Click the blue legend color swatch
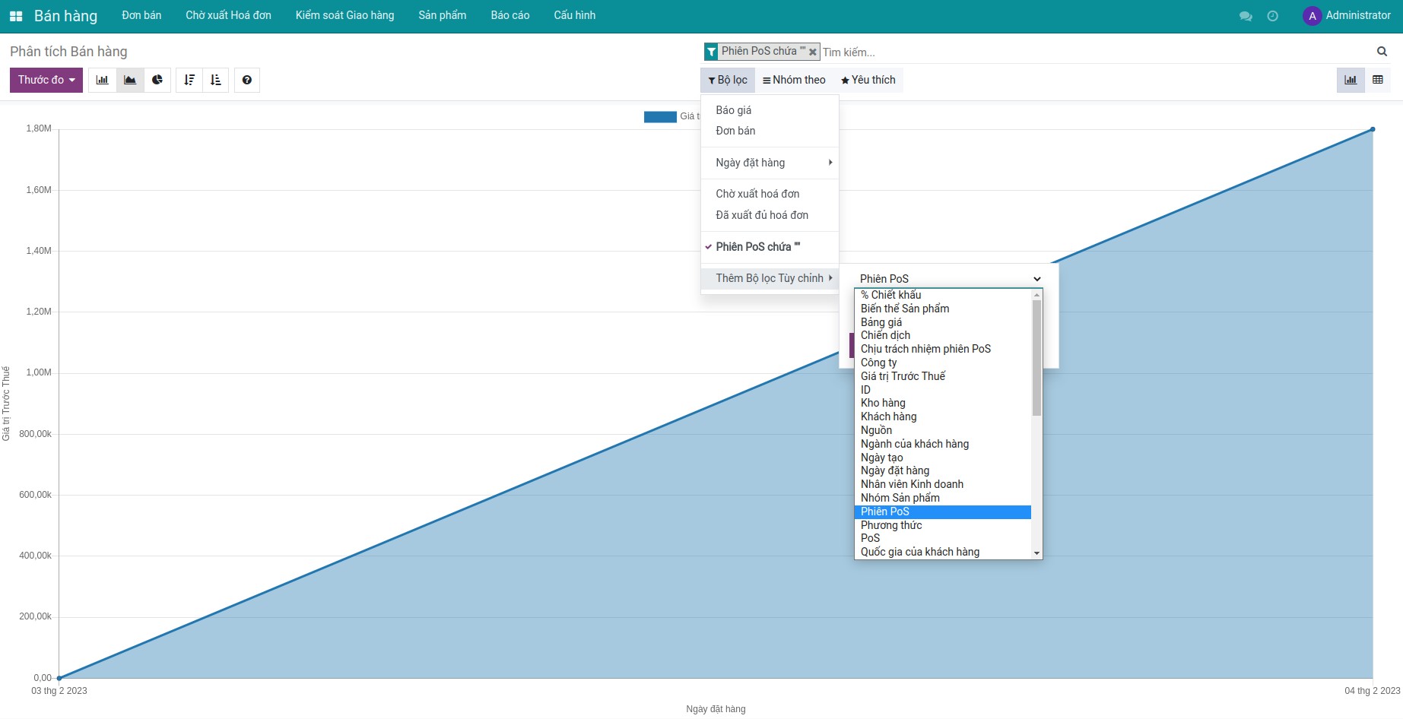 659,117
